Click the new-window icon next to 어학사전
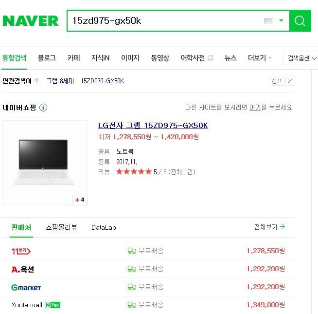The width and height of the screenshot is (318, 314). tap(211, 58)
